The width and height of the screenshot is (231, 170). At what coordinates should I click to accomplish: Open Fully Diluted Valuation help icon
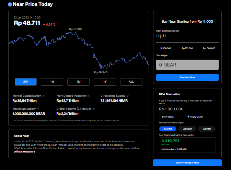89,96
